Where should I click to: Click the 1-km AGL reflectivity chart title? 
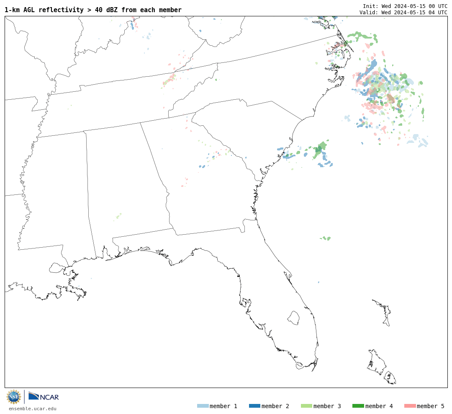(93, 10)
